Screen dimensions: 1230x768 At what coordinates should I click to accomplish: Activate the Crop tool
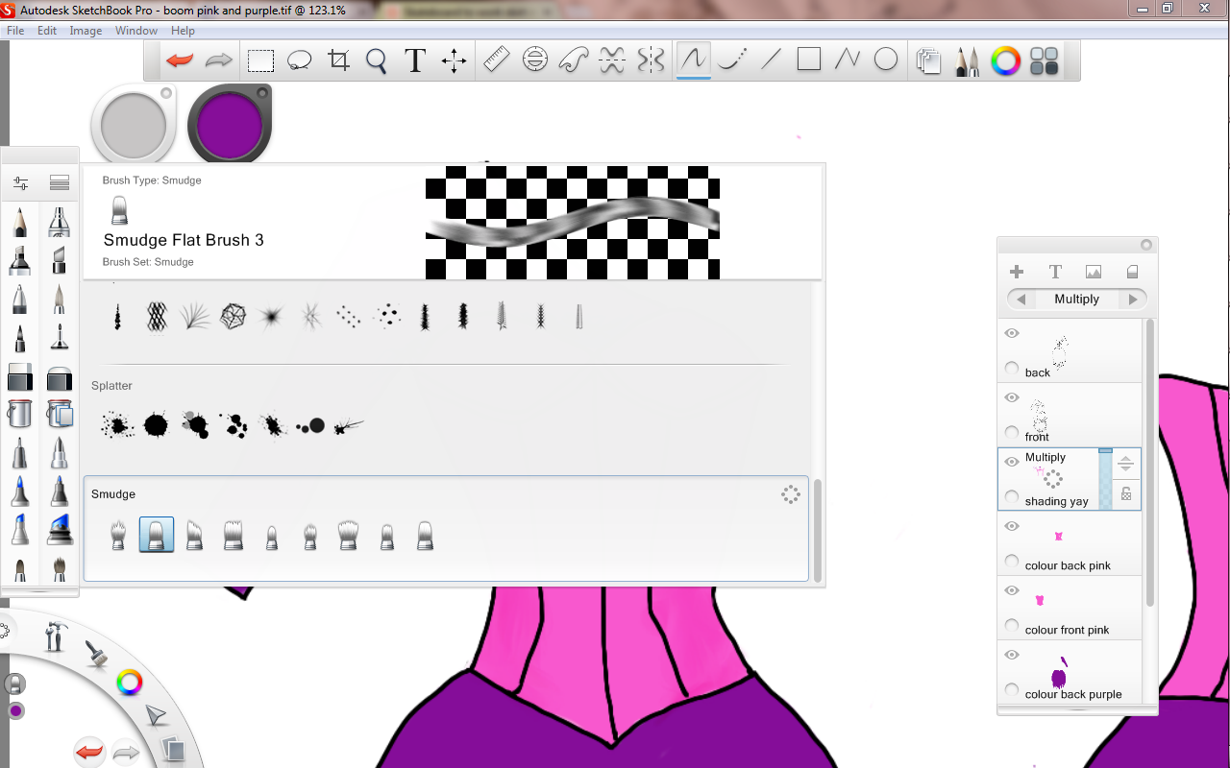pos(338,61)
